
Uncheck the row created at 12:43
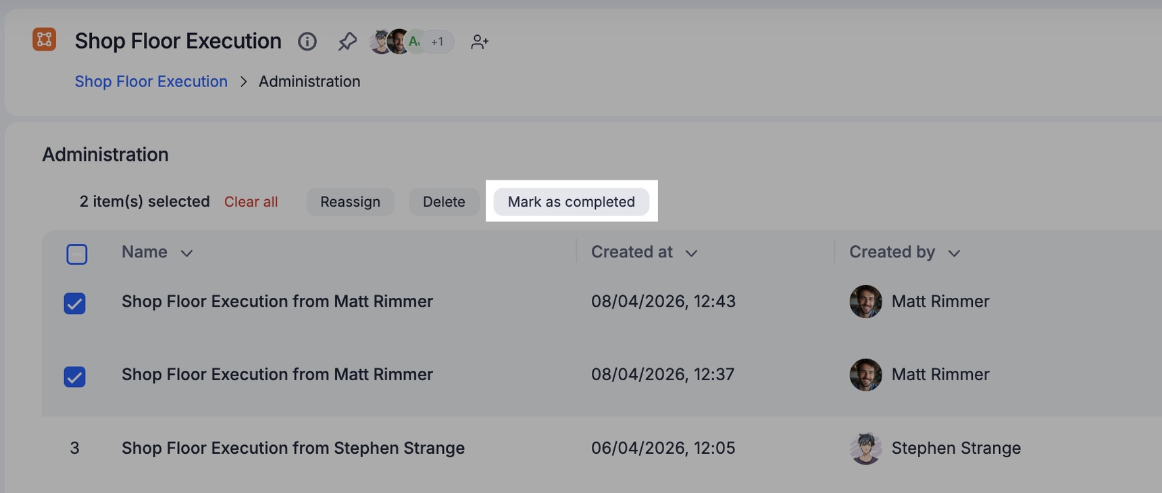tap(75, 303)
